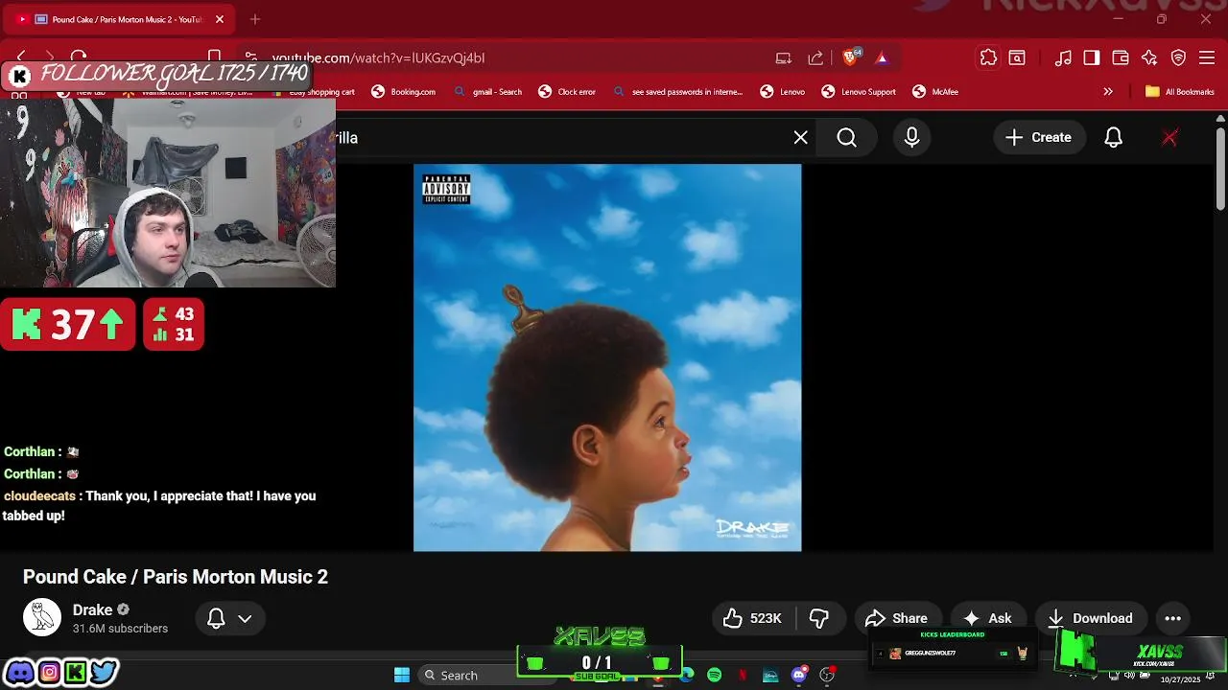Open YouTube notifications bell in the header
Screen dimensions: 1228x690
[x=1113, y=138]
